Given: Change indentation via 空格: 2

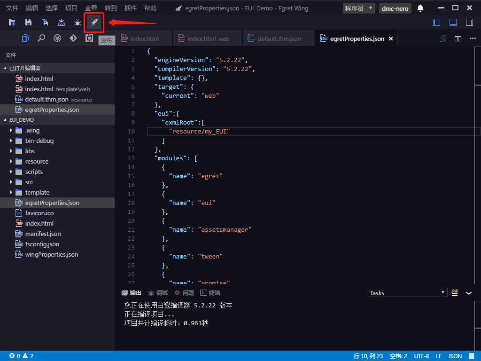Looking at the screenshot, I should tap(398, 356).
